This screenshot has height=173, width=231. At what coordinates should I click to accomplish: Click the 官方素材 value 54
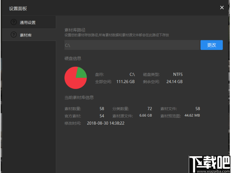(102, 116)
